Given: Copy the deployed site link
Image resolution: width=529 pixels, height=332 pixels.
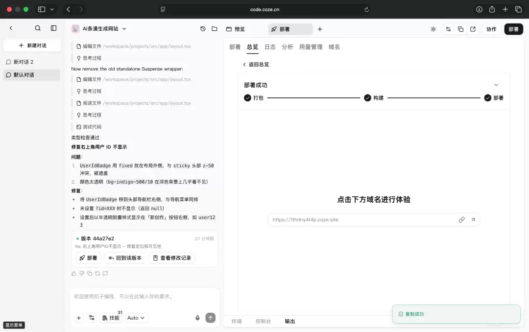Looking at the screenshot, I should coord(461,220).
